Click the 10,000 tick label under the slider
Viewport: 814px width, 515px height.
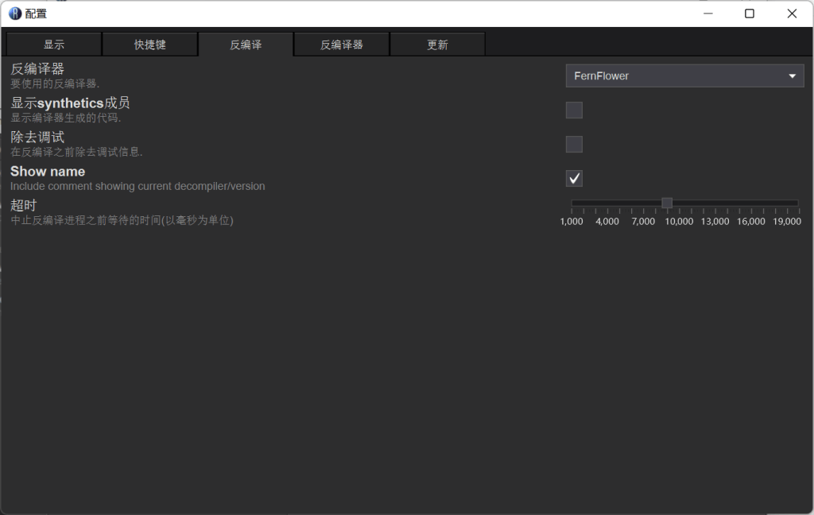pos(679,222)
